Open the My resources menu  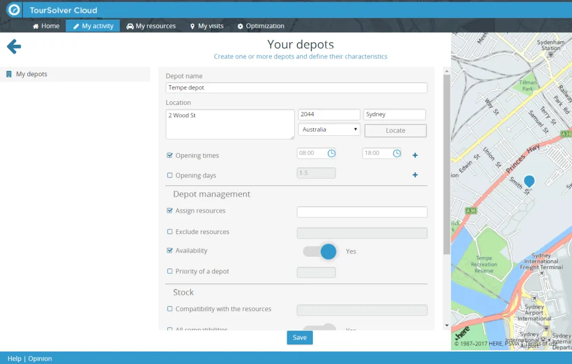(x=151, y=26)
